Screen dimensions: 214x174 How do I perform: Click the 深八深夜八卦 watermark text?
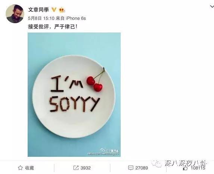point(186,163)
